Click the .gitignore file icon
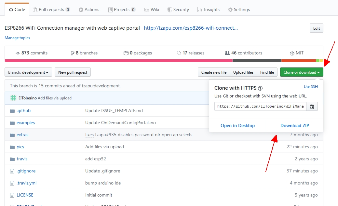Image resolution: width=338 pixels, height=206 pixels. coord(12,171)
